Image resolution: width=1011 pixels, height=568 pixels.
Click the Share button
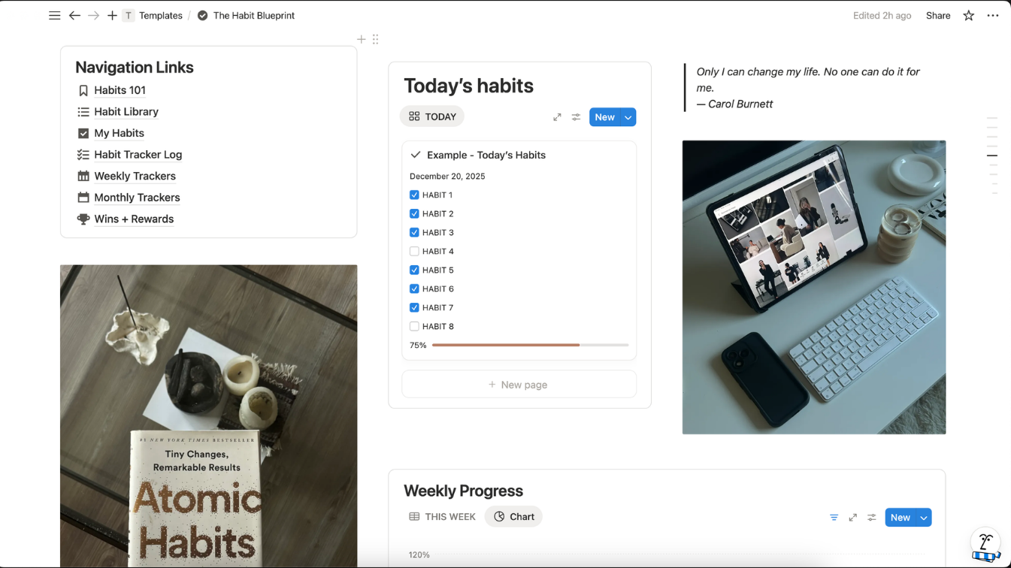click(x=938, y=15)
